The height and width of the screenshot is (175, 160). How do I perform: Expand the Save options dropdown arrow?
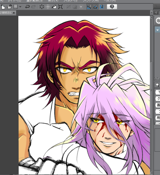point(20,7)
